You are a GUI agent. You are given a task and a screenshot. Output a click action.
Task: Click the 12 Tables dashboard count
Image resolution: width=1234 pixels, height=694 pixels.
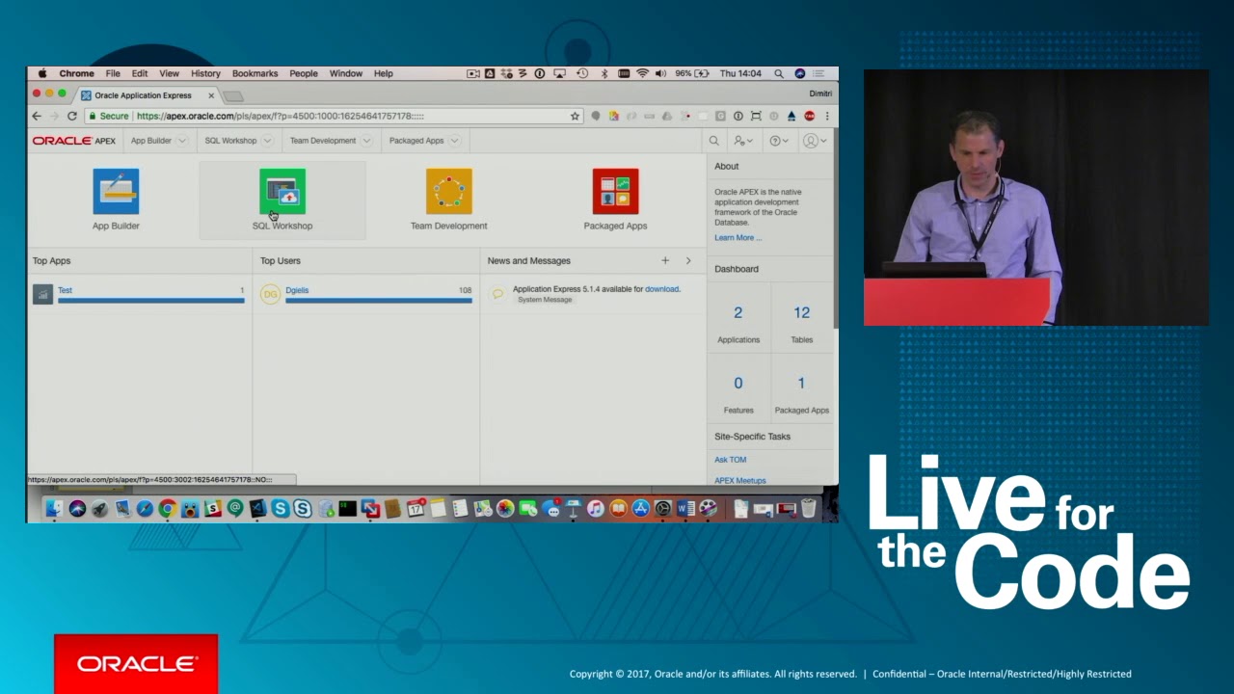click(x=802, y=313)
